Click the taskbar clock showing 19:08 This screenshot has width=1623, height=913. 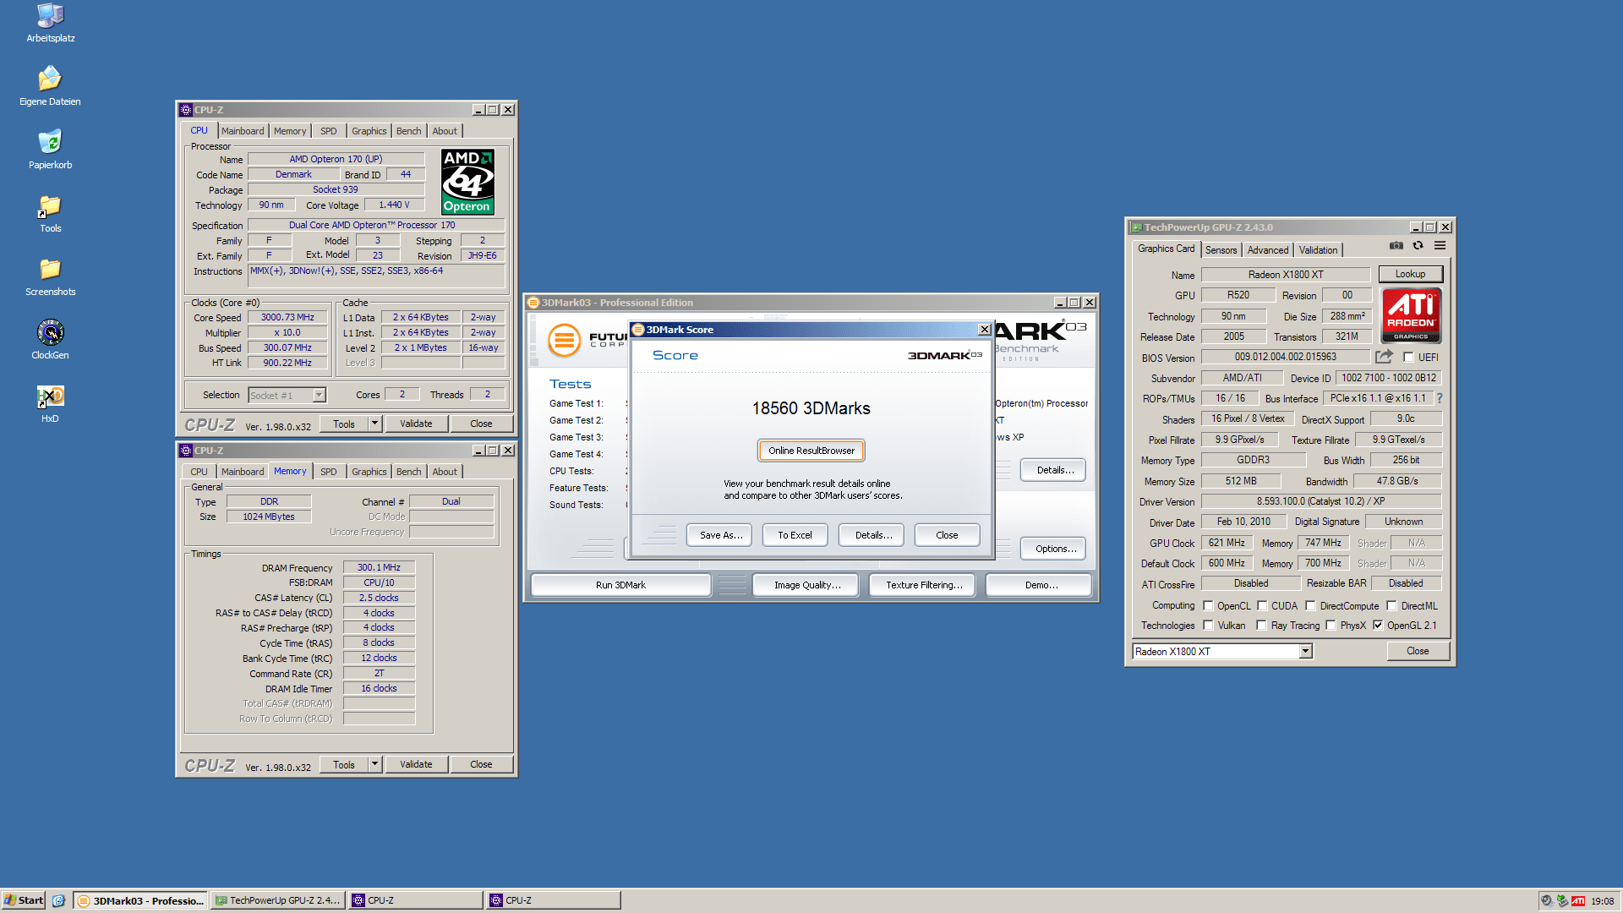point(1602,901)
